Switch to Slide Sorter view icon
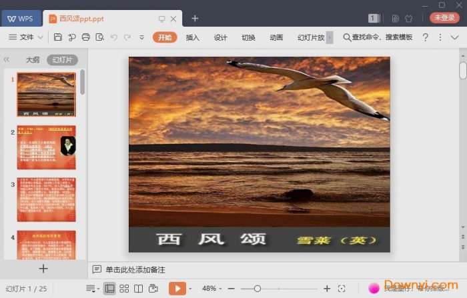 click(x=124, y=289)
